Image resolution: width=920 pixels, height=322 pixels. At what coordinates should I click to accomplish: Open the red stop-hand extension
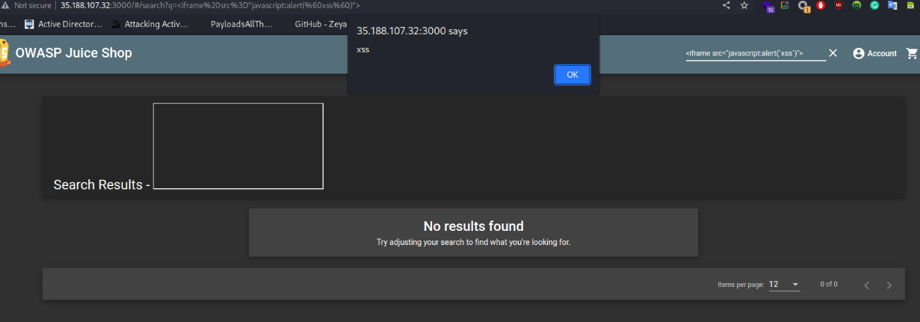tap(821, 5)
